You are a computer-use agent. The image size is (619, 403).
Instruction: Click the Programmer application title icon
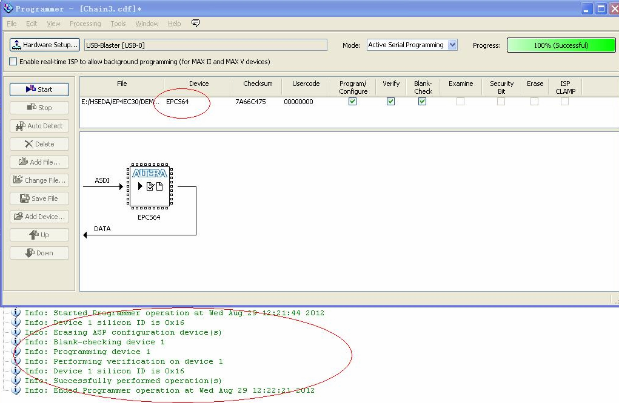pos(8,8)
